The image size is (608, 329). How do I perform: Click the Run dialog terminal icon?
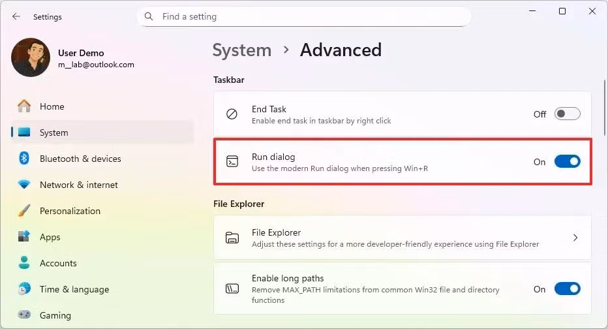(x=232, y=161)
